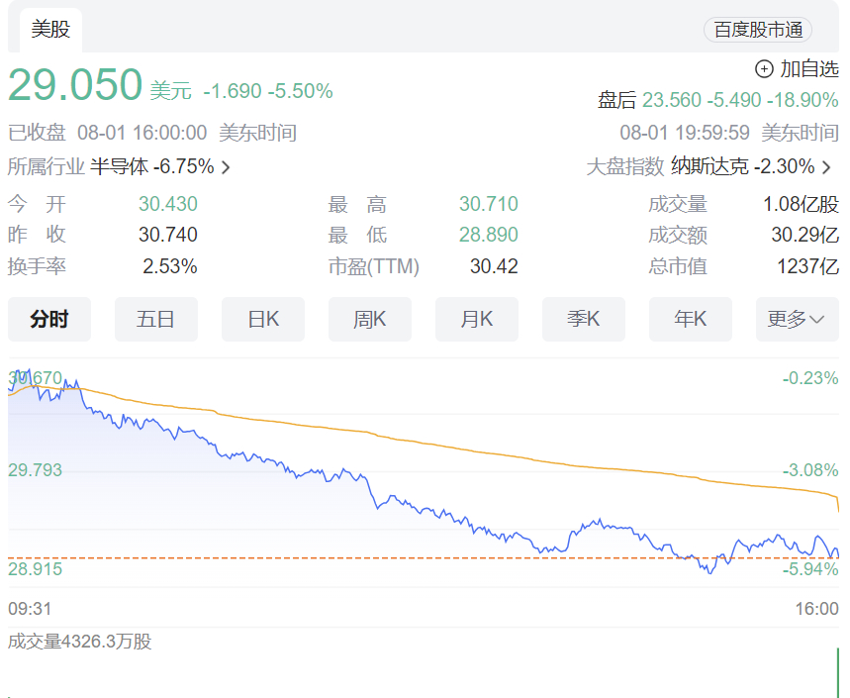The image size is (850, 698).
Task: Select the 美股 tab
Action: point(50,30)
